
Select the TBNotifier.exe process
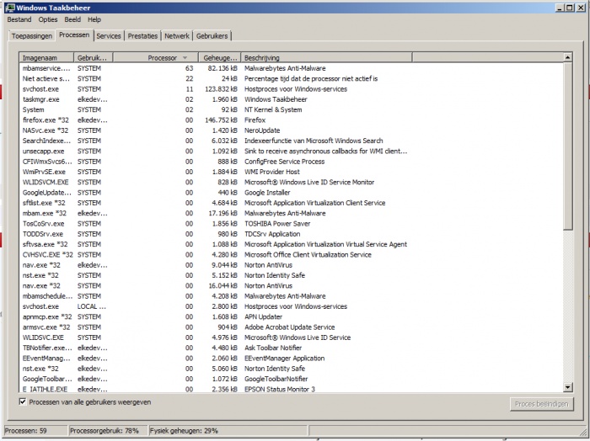[292, 348]
